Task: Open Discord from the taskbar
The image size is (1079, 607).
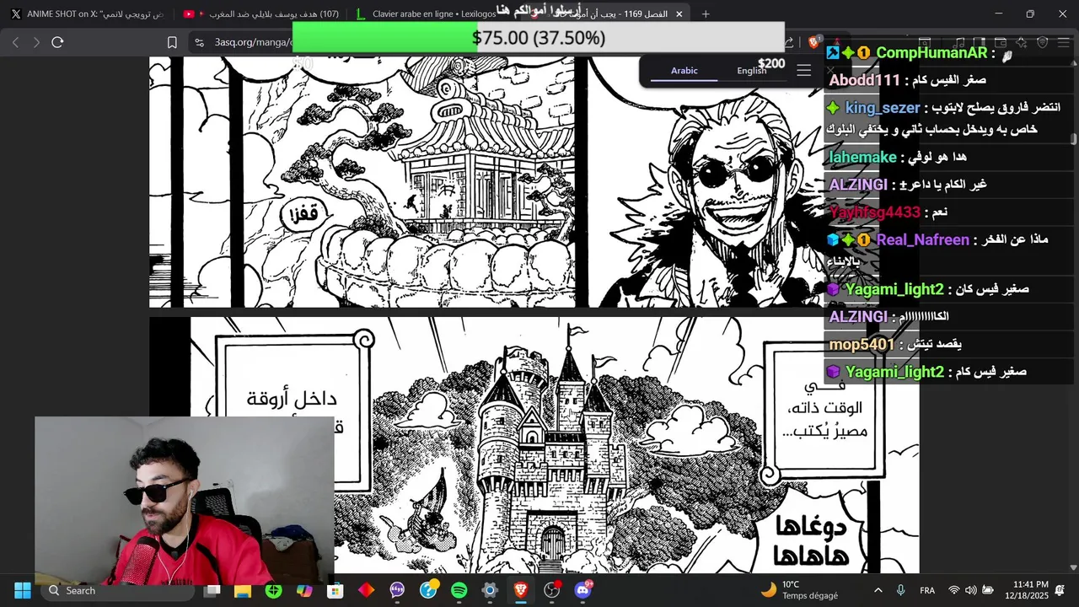Action: coord(582,590)
